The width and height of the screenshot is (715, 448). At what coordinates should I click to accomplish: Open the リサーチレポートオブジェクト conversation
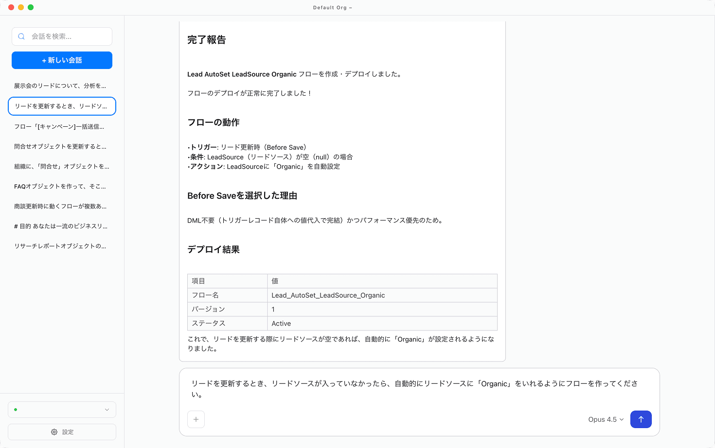[62, 246]
